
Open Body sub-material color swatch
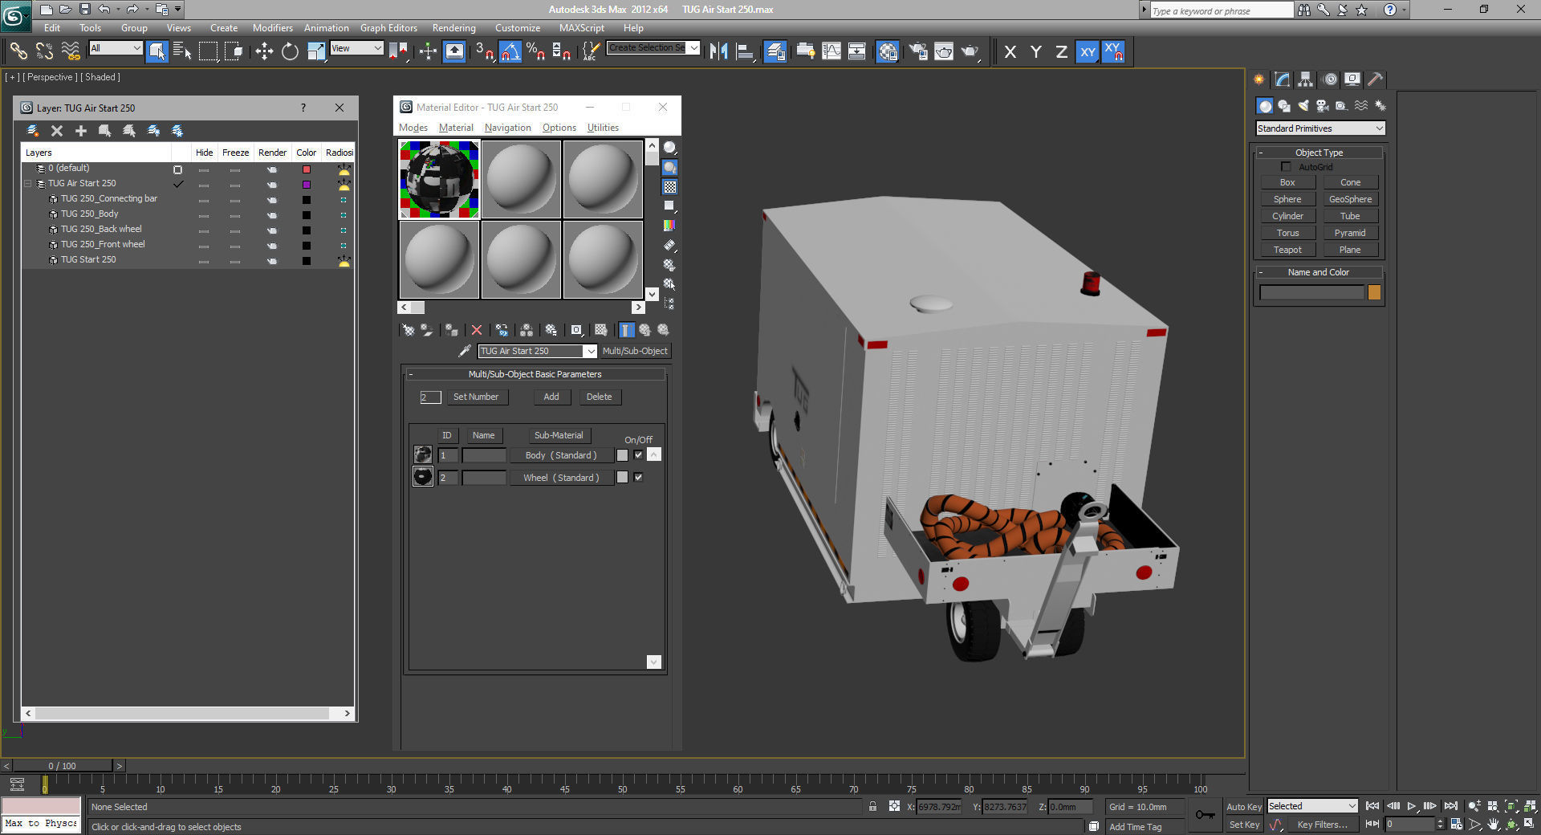click(x=622, y=455)
